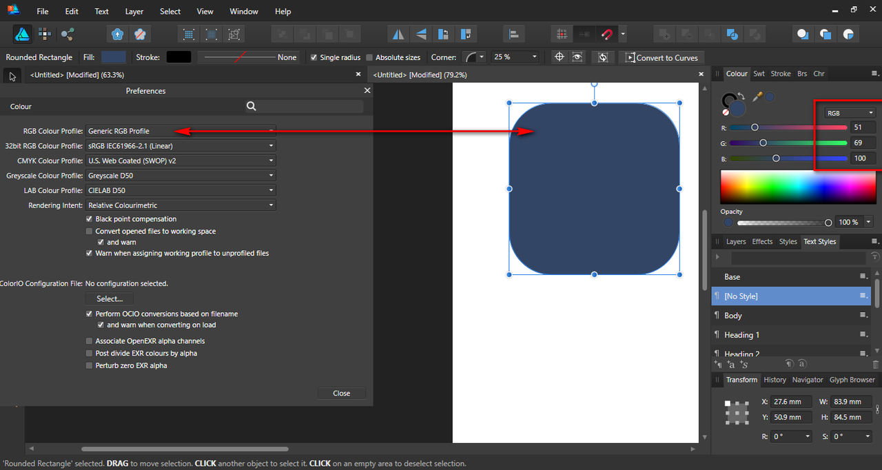Click the black Stroke colour swatch
This screenshot has height=470, width=882.
179,57
